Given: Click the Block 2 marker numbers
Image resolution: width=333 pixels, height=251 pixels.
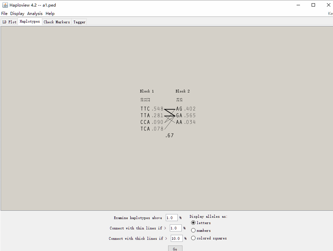Looking at the screenshot, I should [x=179, y=99].
